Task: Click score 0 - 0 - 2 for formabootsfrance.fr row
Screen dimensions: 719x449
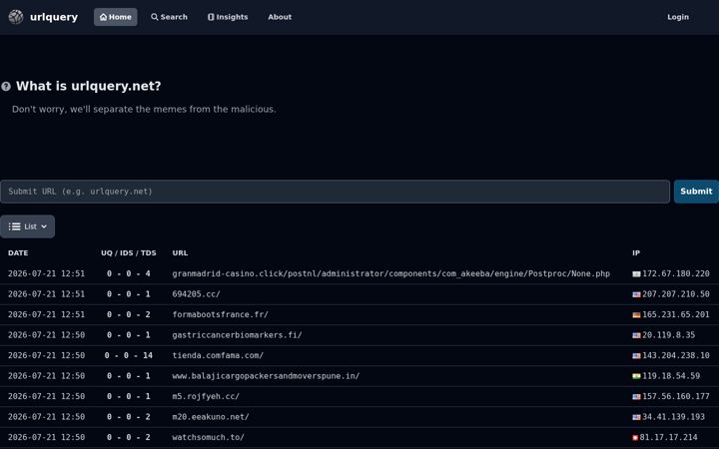Action: point(129,314)
